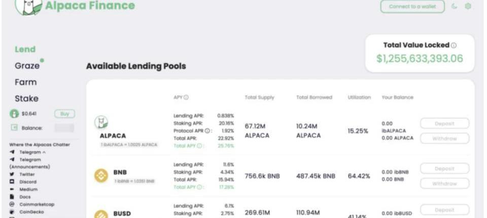
Task: Click the BUSD coin icon
Action: (101, 214)
